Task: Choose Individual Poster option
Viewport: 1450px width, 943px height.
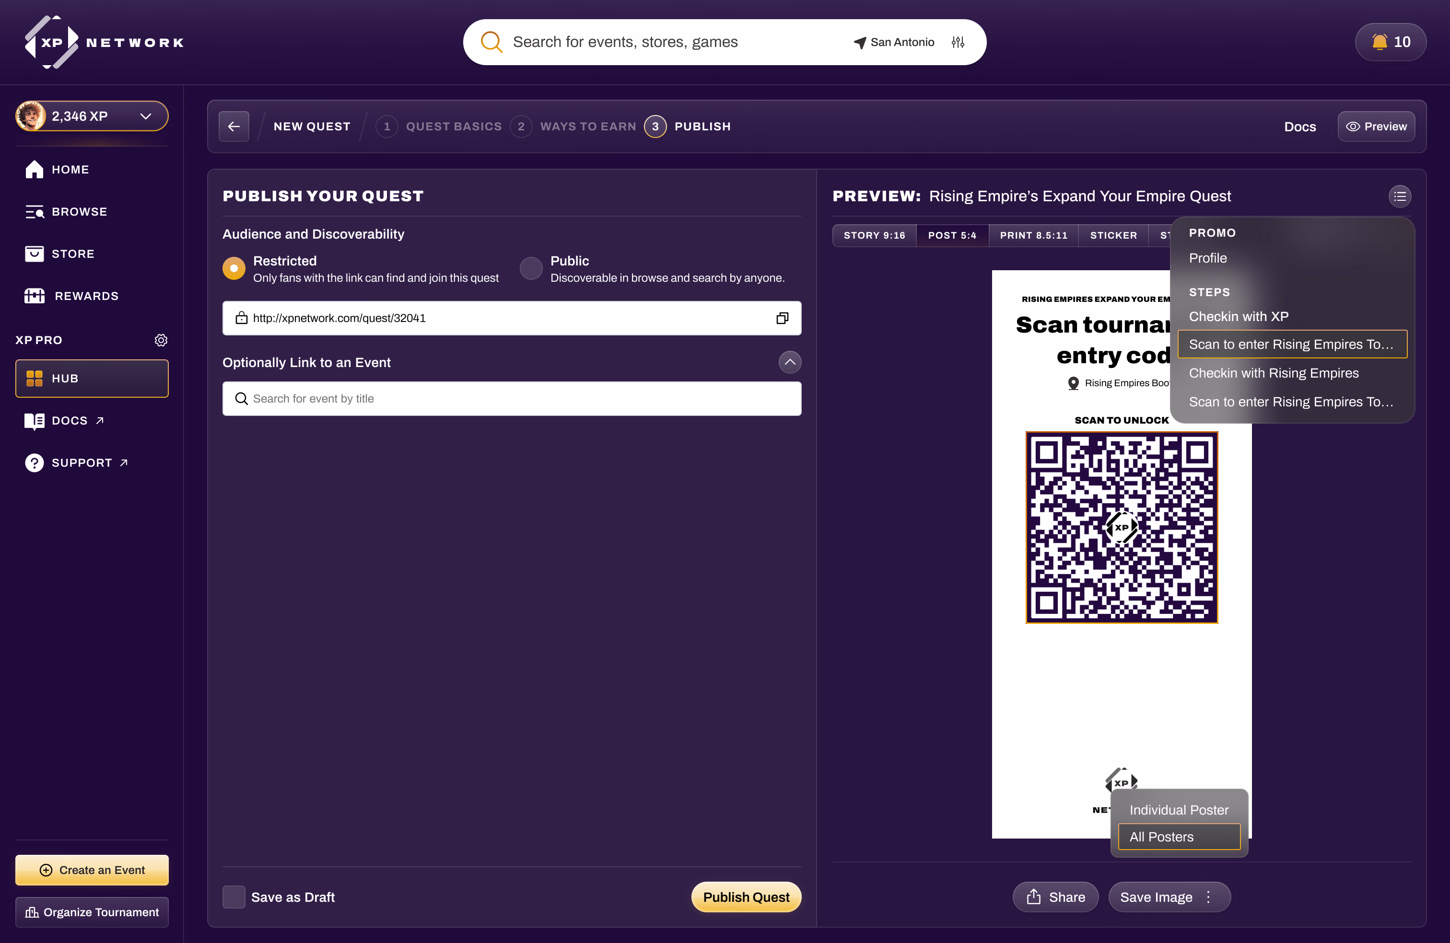Action: point(1179,810)
